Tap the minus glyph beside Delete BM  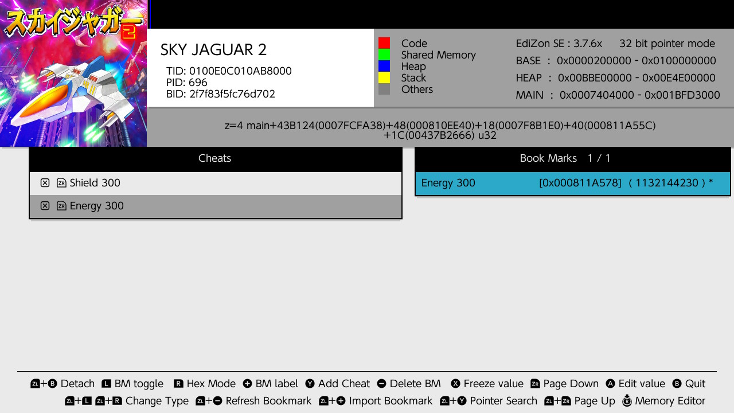pos(381,384)
